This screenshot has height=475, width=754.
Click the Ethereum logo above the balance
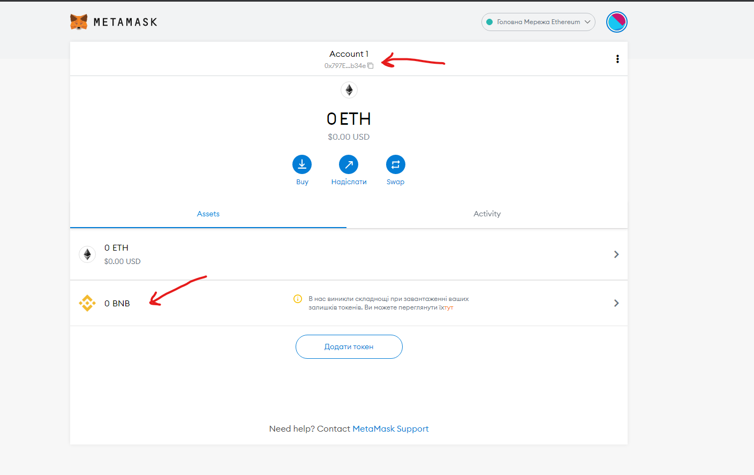[x=349, y=90]
